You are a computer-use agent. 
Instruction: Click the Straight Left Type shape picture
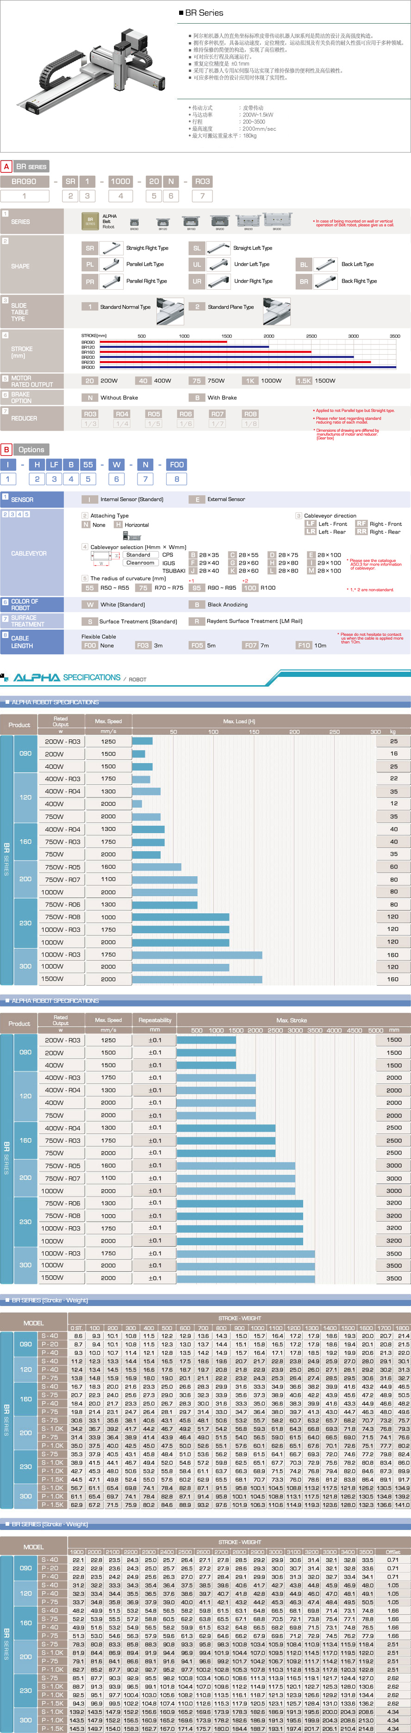pyautogui.click(x=218, y=248)
